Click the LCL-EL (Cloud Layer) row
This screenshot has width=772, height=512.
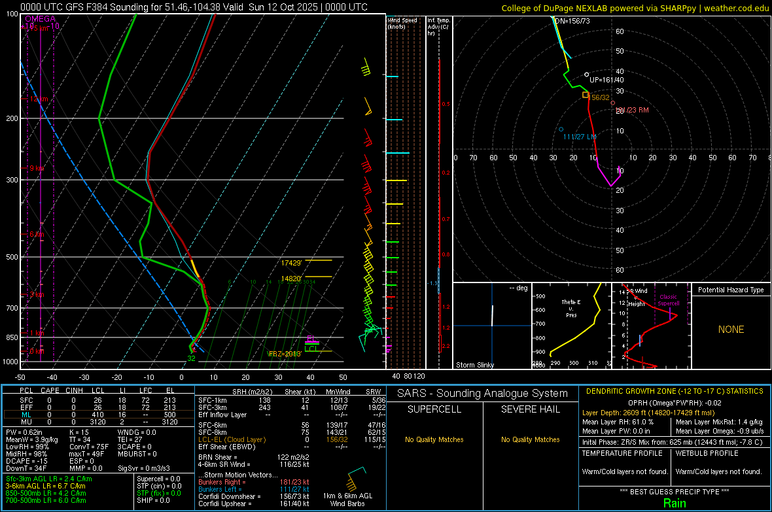292,439
